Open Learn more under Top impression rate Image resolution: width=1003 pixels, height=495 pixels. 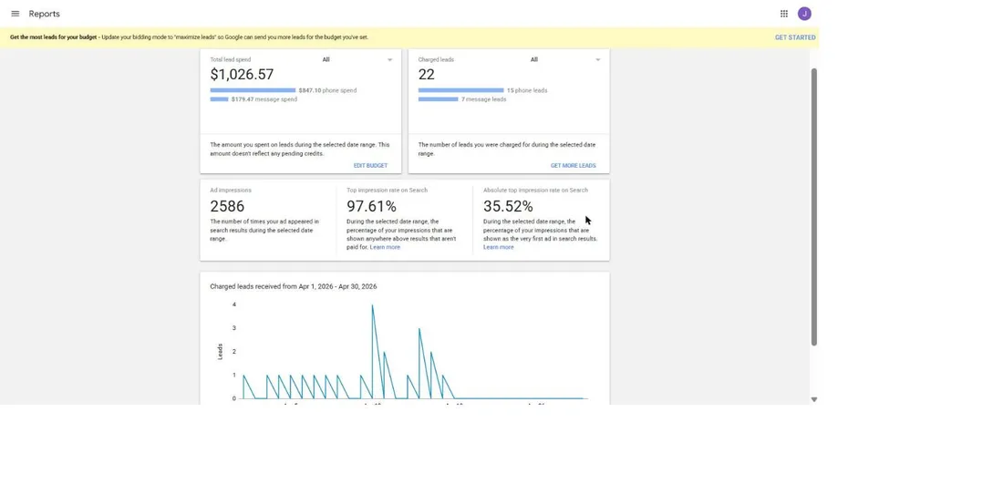pos(385,248)
